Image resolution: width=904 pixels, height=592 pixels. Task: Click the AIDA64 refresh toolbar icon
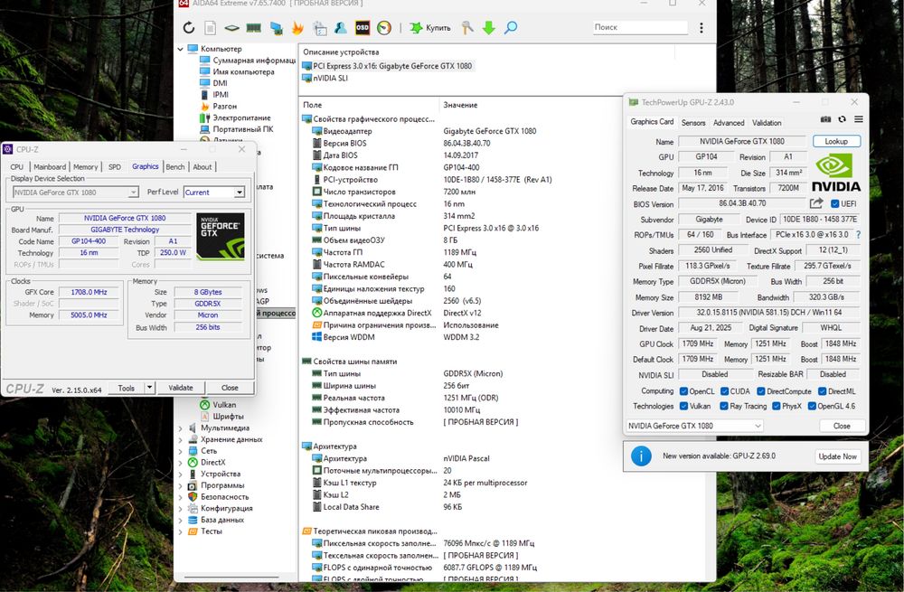(x=189, y=28)
